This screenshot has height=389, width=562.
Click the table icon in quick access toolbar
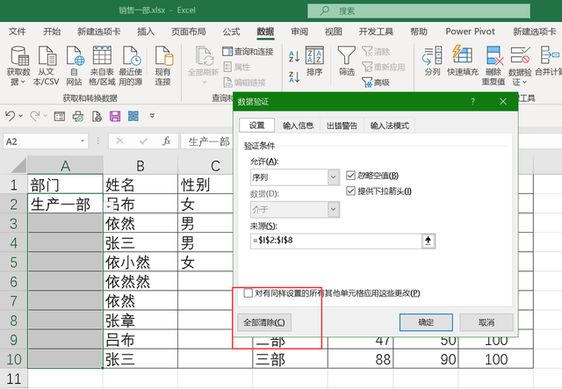(60, 116)
